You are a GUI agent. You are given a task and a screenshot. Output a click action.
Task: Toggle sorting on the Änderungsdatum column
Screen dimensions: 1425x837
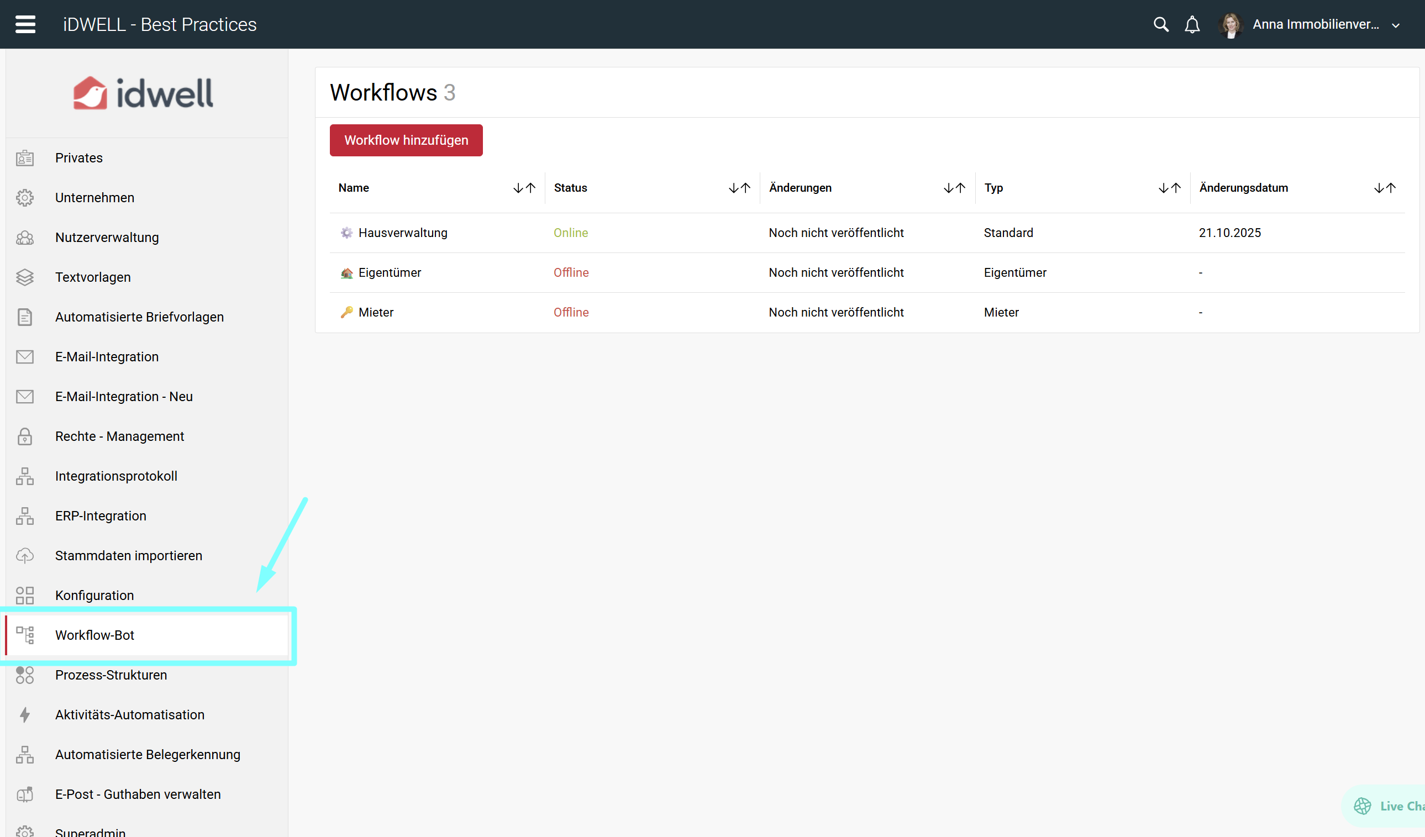(x=1384, y=188)
